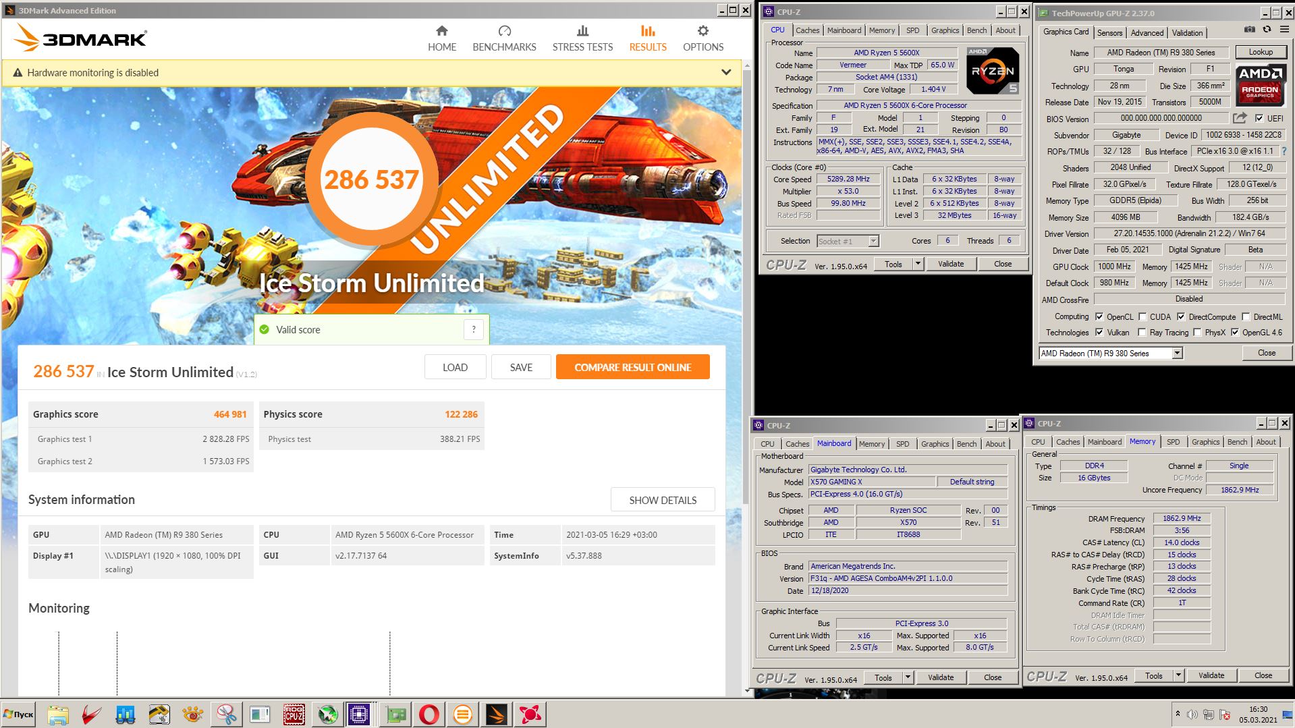Click the AMD Radeon Graphics logo in GPU-Z
Viewport: 1295px width, 728px height.
point(1260,85)
